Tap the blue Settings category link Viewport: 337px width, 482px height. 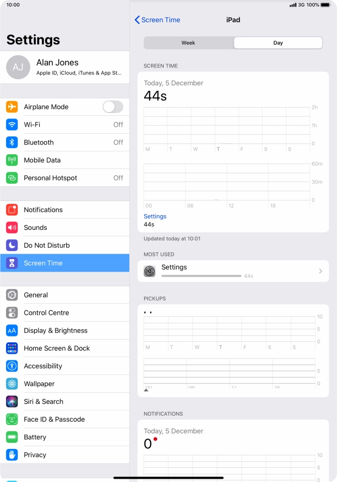[155, 216]
